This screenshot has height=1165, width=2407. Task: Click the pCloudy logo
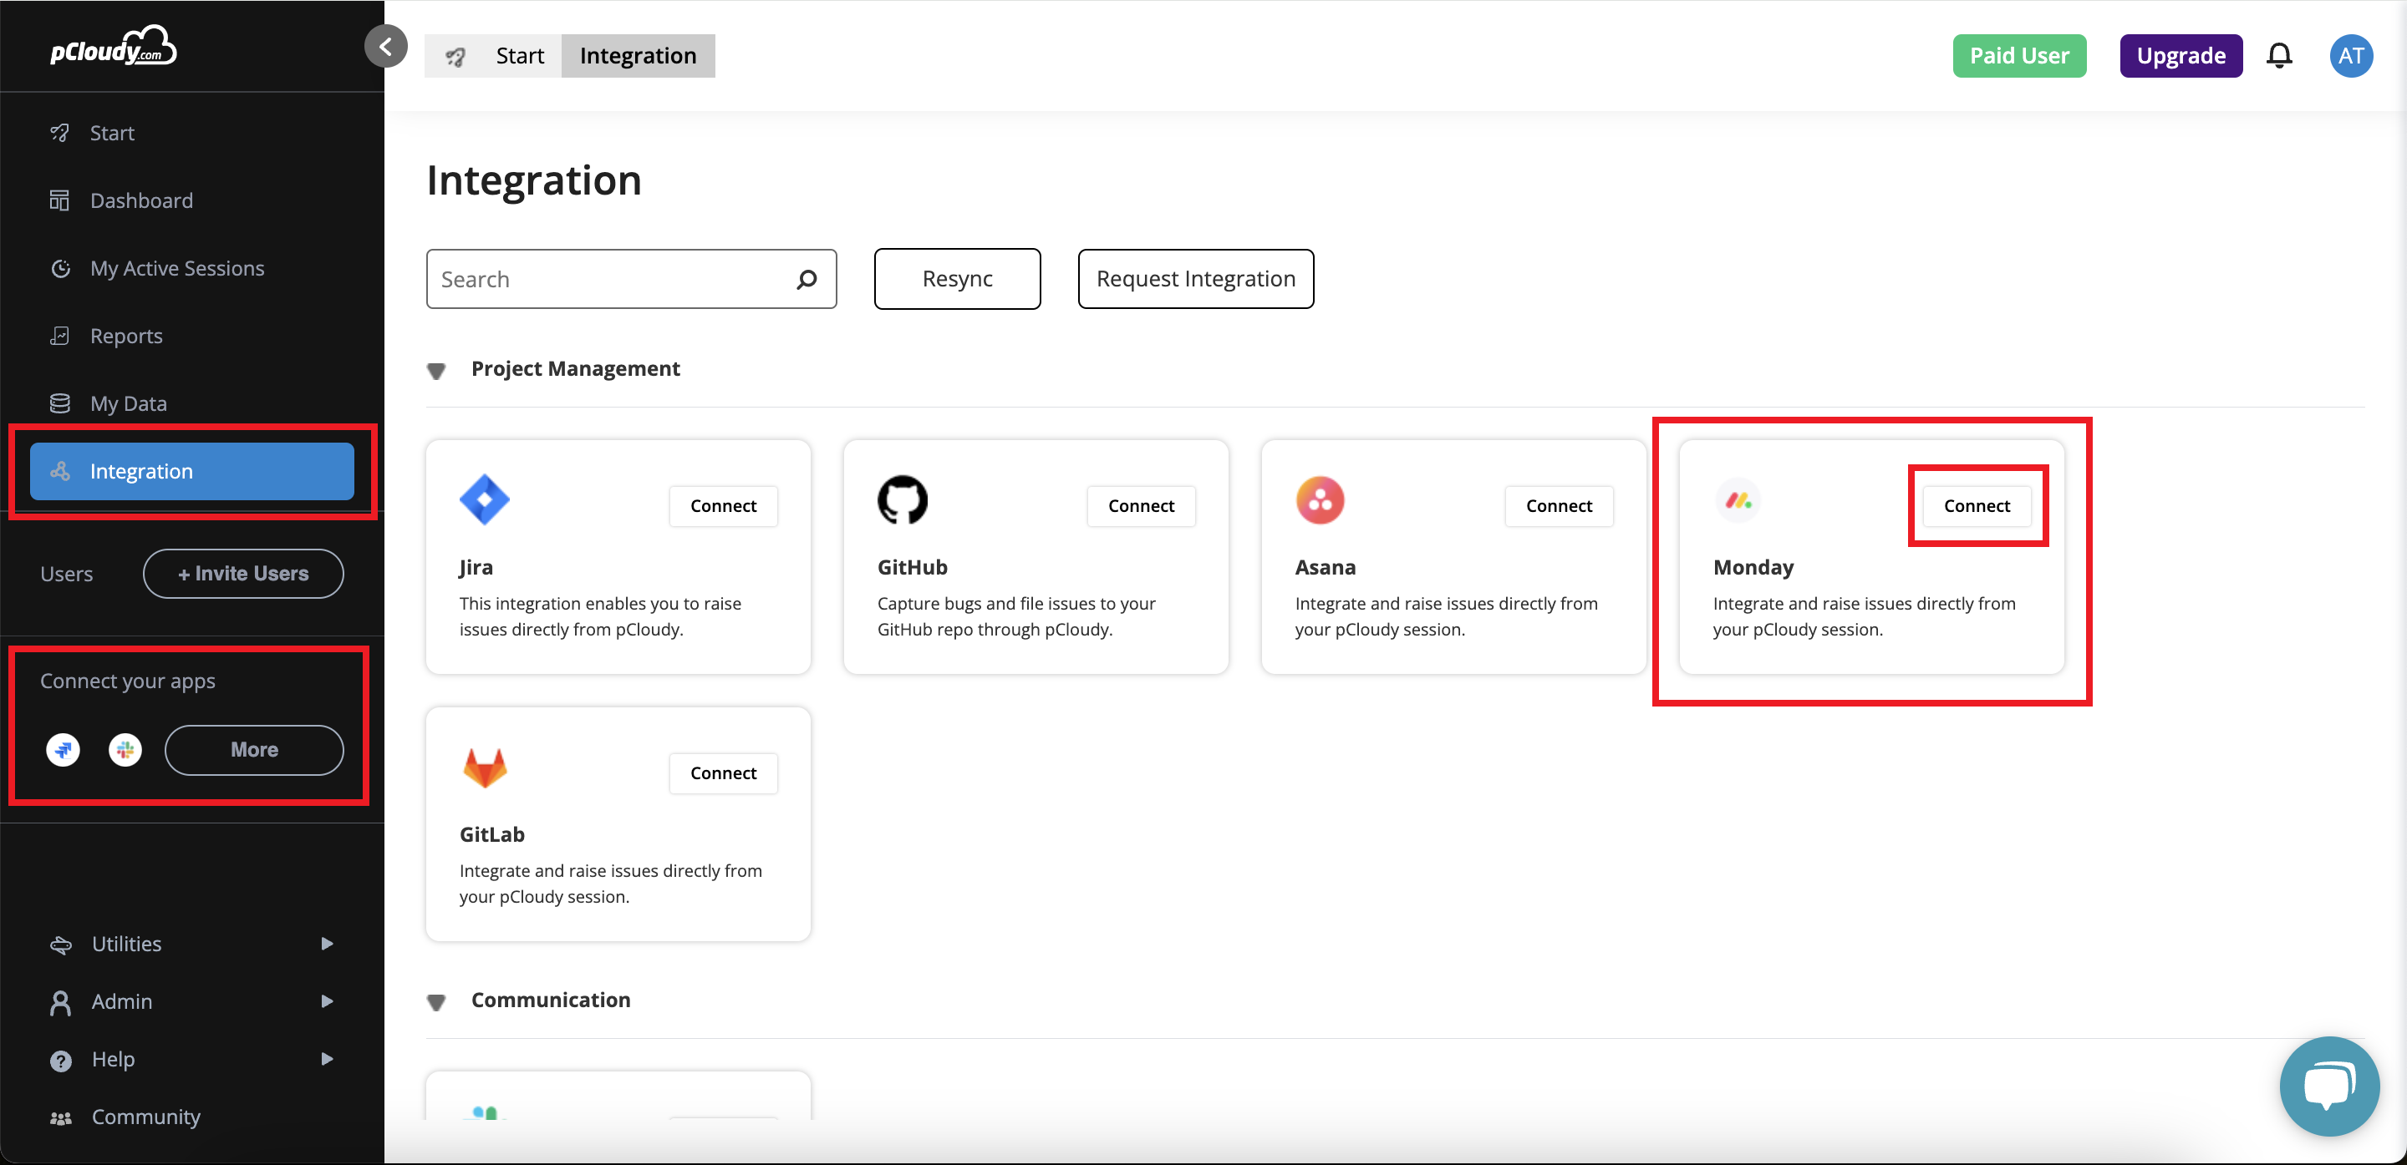[x=113, y=47]
